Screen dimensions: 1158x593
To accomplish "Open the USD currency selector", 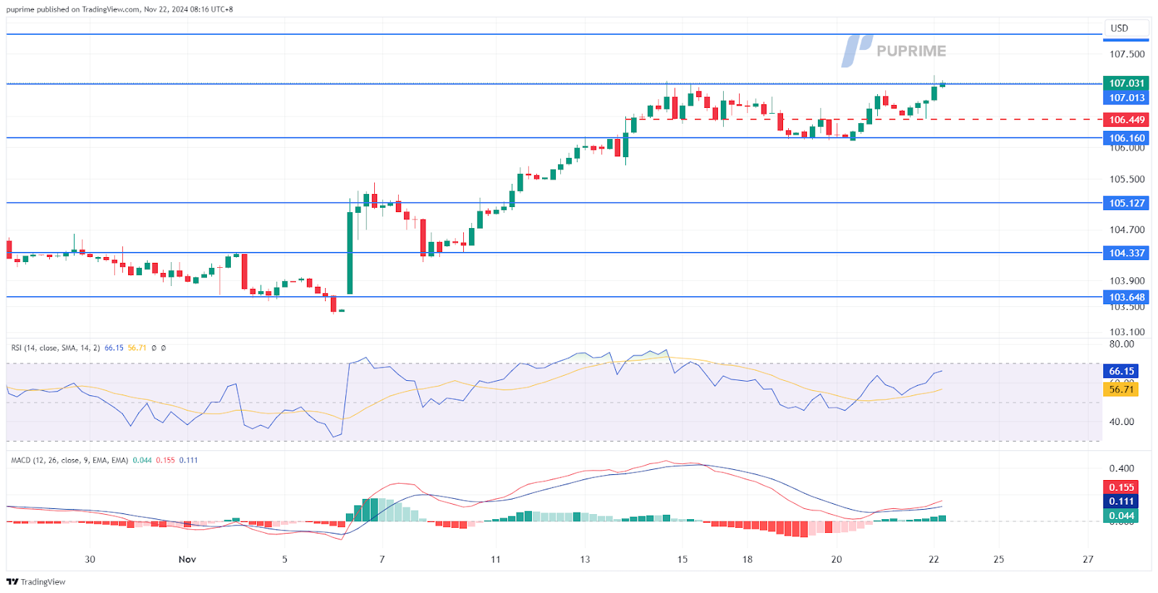I will 1126,28.
